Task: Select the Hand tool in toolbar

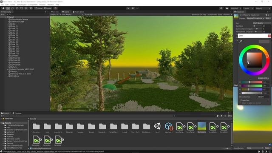Action: [x=3, y=8]
